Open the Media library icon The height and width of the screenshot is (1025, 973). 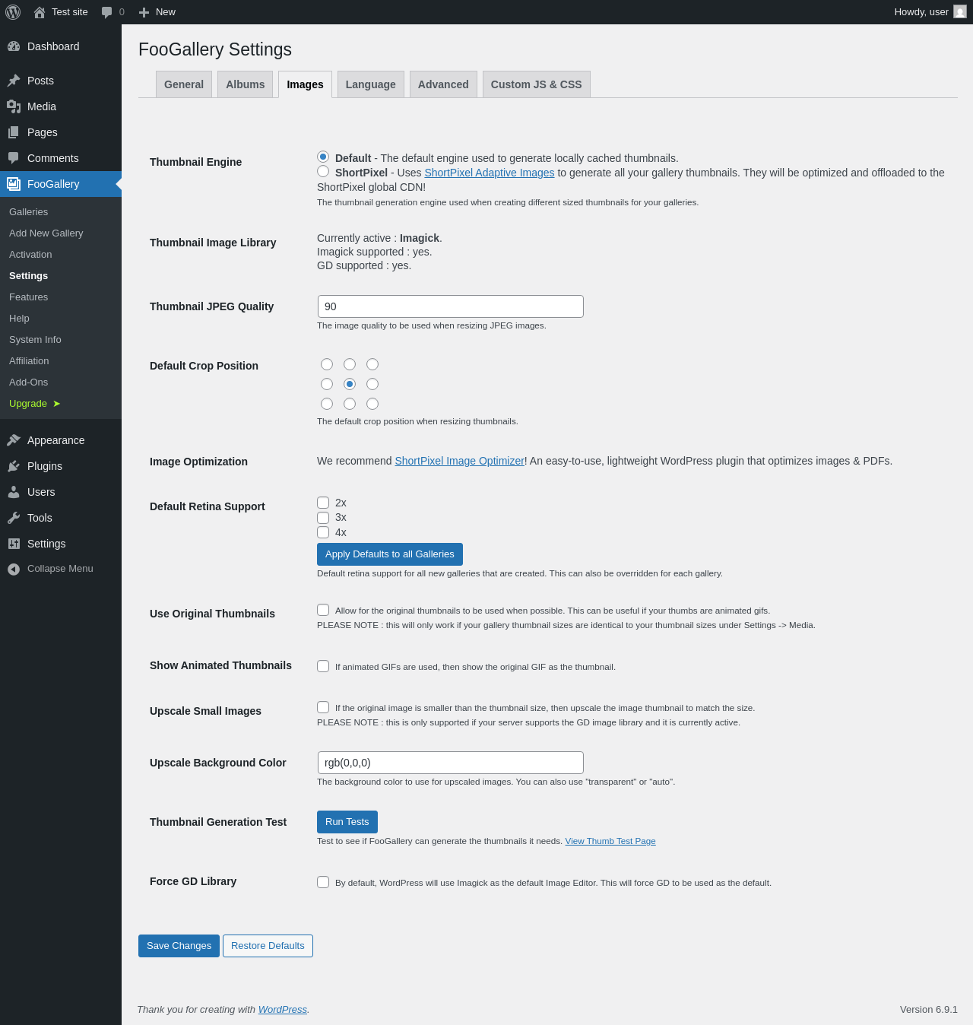coord(14,106)
